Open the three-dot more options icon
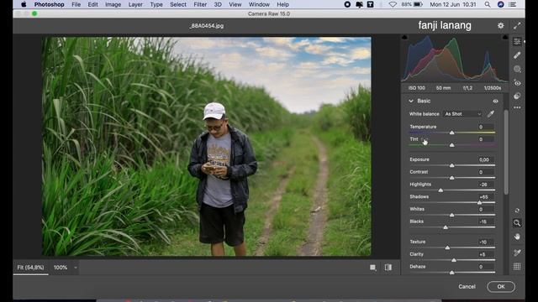Image resolution: width=538 pixels, height=302 pixels. 517,107
